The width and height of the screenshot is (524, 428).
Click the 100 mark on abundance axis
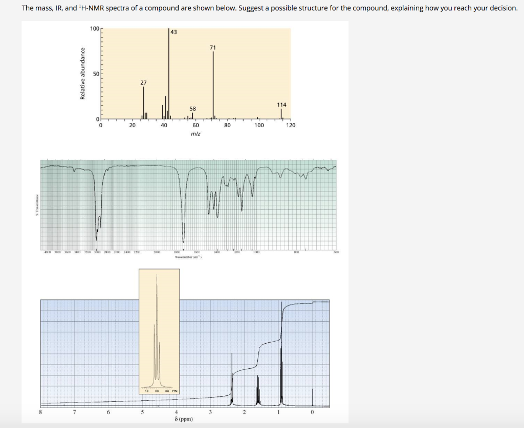tap(95, 29)
